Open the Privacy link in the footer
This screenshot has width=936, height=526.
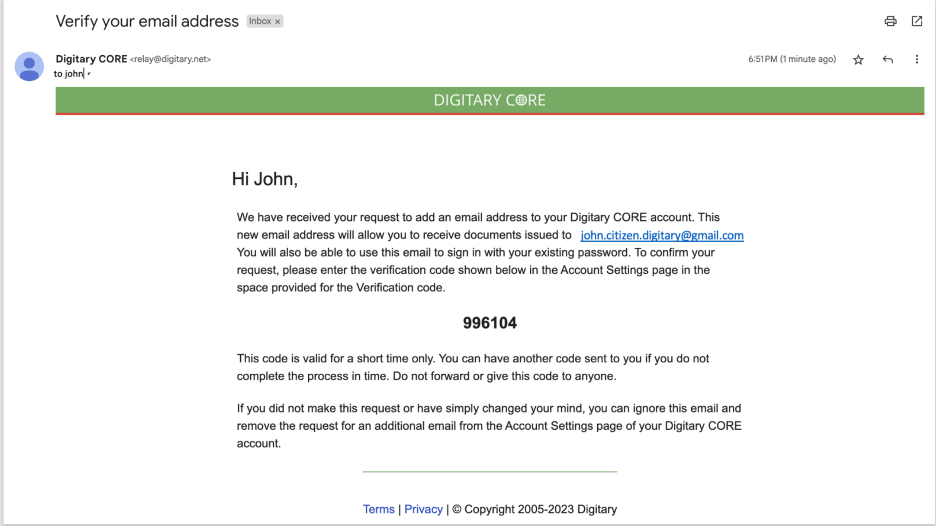423,509
